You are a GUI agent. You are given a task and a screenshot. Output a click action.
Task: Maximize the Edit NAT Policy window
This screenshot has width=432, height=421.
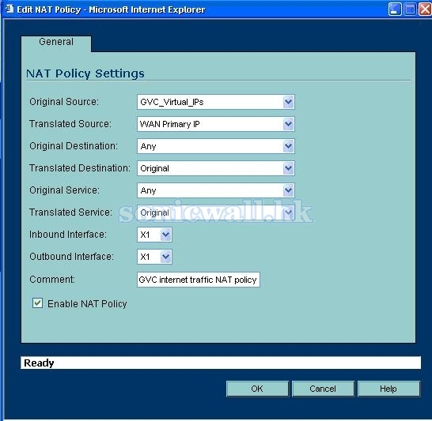[410, 9]
